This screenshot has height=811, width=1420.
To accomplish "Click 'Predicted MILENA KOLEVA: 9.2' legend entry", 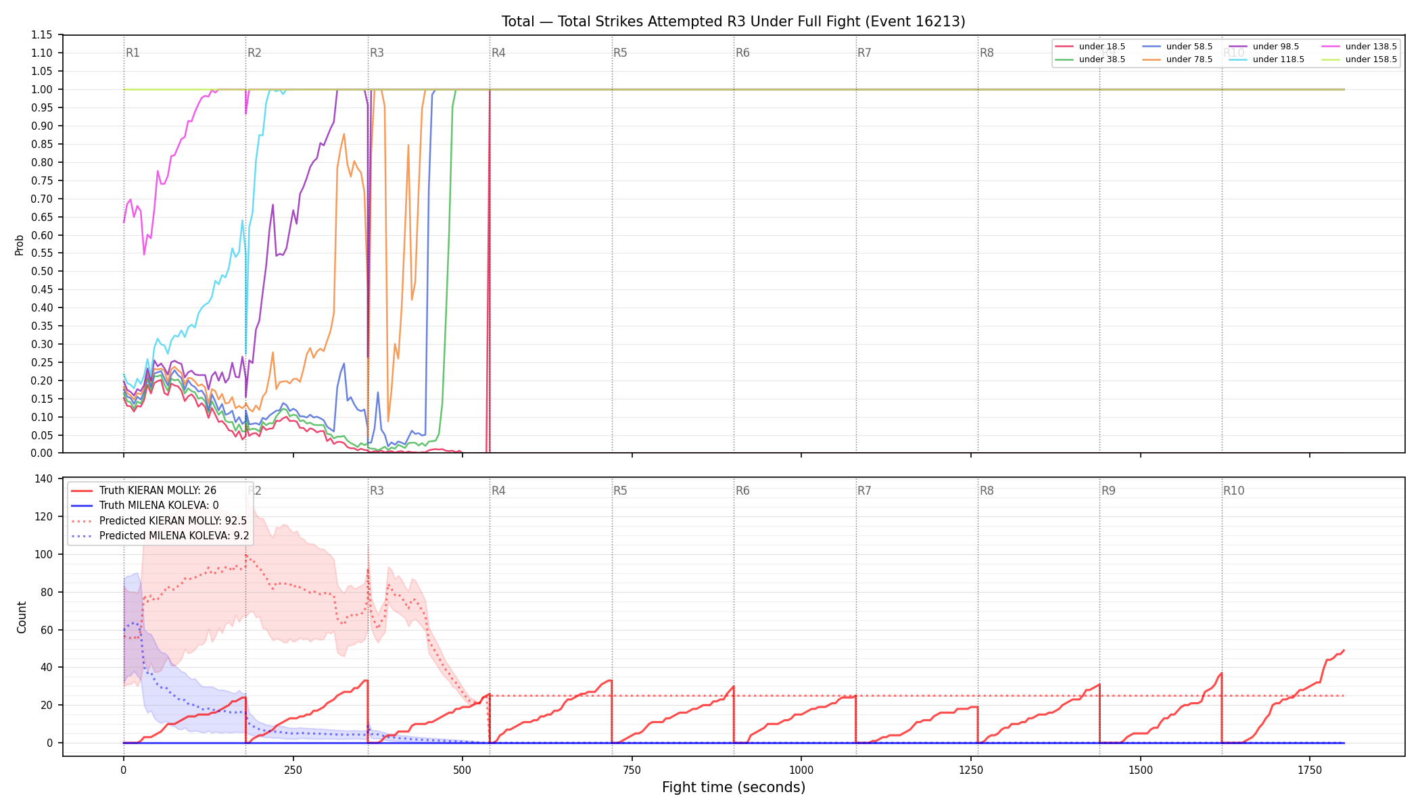I will [160, 536].
